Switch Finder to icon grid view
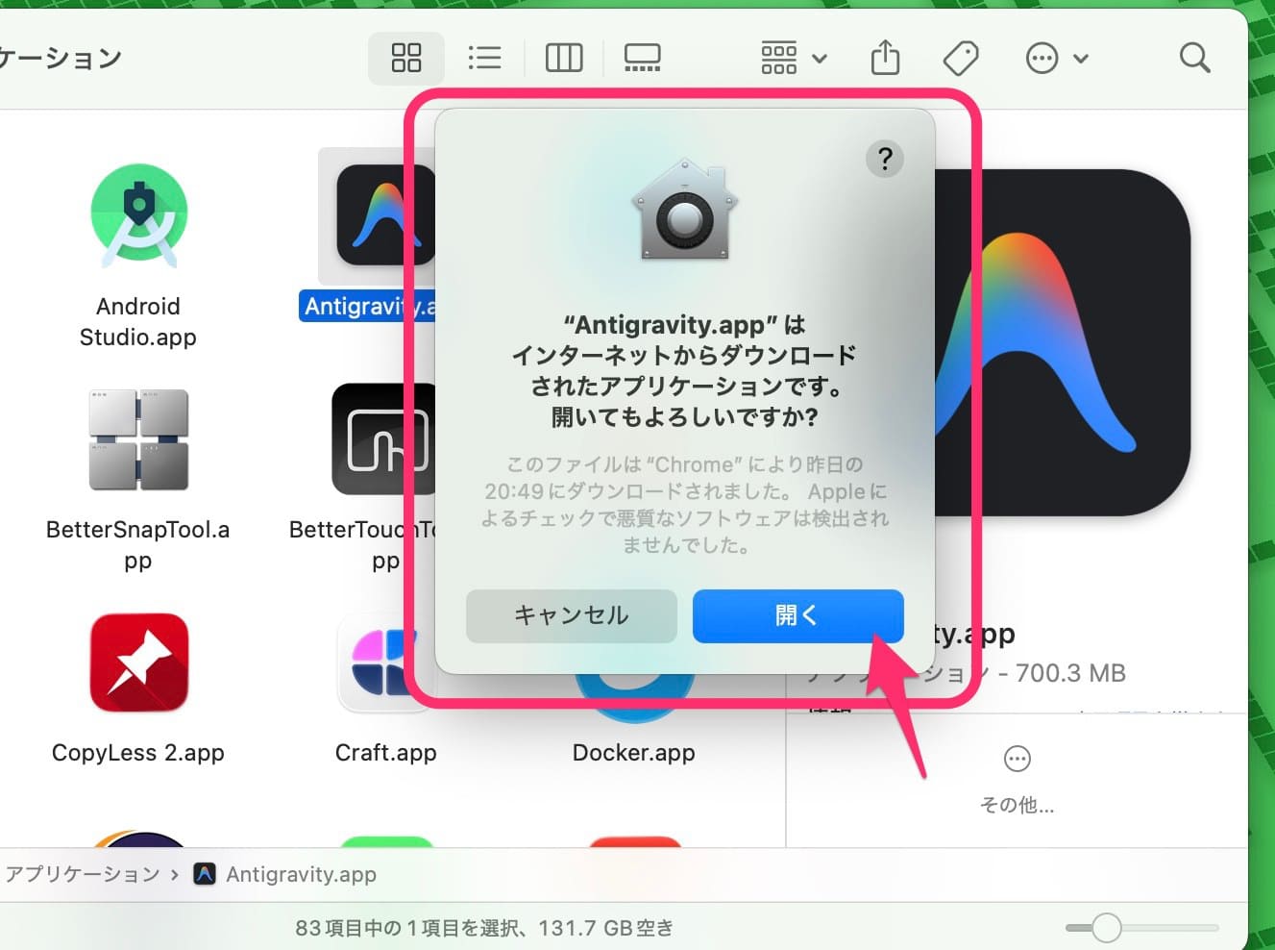 [x=405, y=57]
